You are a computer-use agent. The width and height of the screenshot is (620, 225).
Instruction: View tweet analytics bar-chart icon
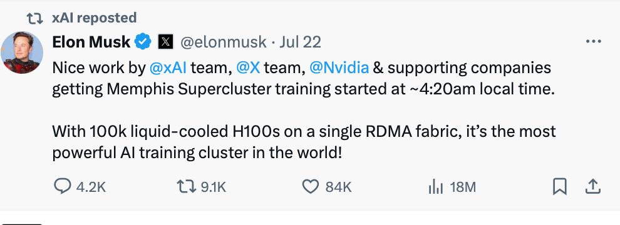tap(436, 187)
